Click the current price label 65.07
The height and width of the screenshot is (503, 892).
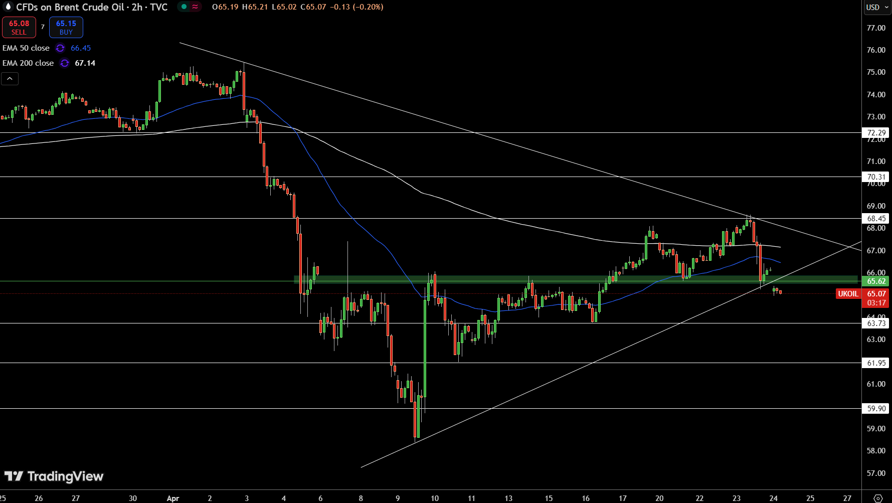pos(876,294)
